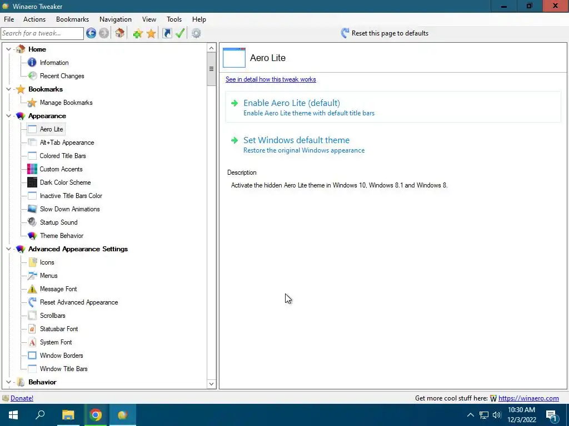Click the Icons tree item icon
Screen dimensions: 569x426
32,262
